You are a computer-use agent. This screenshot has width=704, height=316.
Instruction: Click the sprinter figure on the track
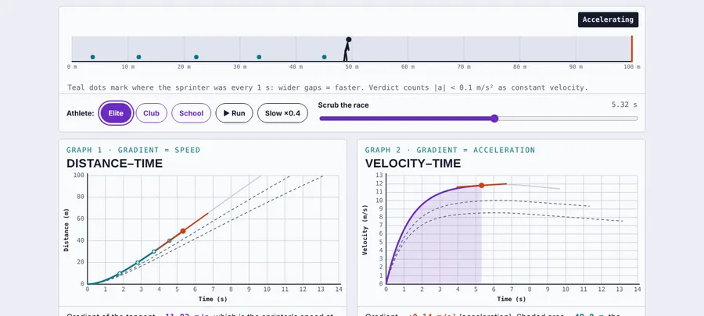click(x=347, y=49)
